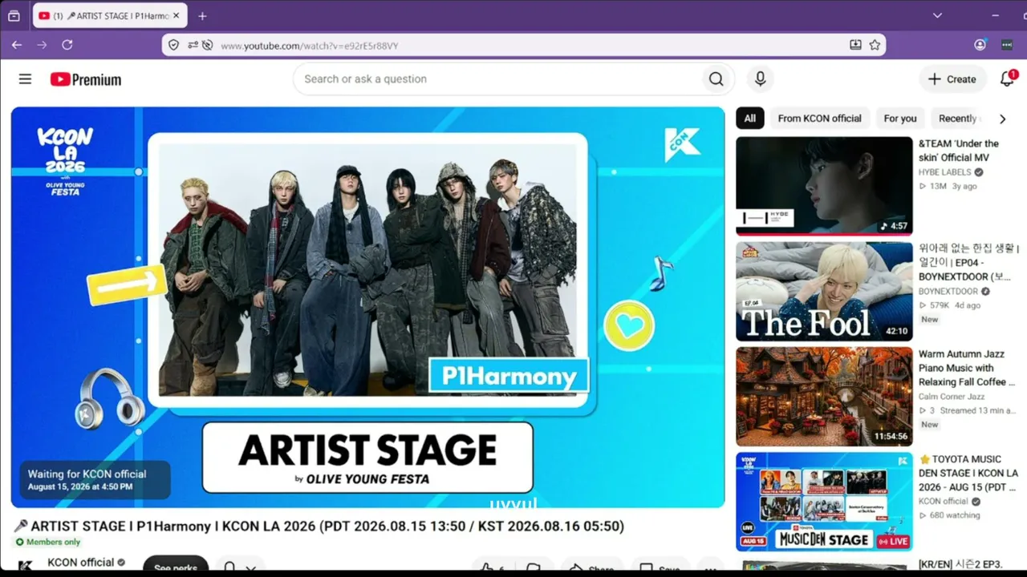The width and height of the screenshot is (1027, 577).
Task: Click the ARTIST STAGE P1Harmony video title
Action: 319,527
